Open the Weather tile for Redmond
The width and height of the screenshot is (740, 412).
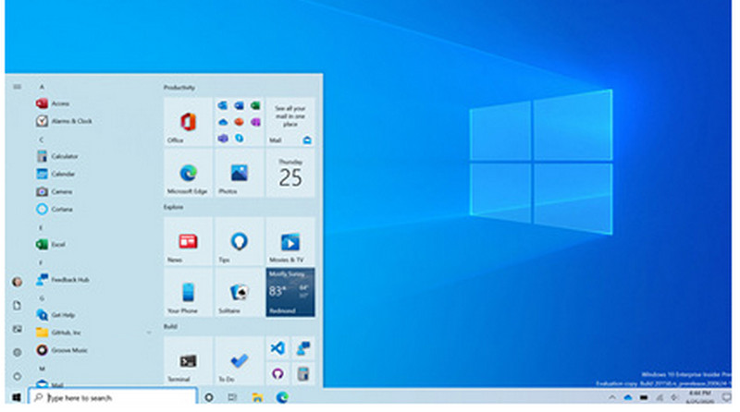point(290,292)
